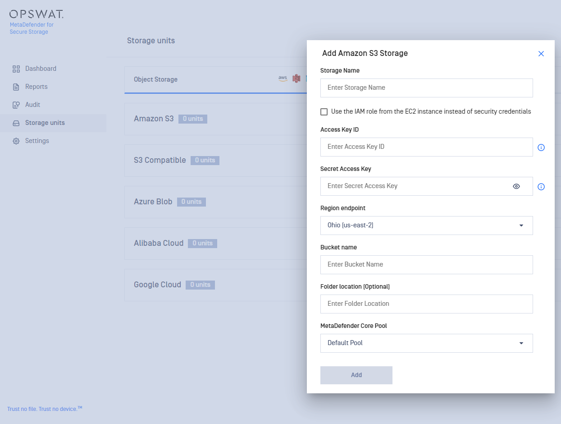Click the info icon beside Secret Access Key

click(x=541, y=186)
